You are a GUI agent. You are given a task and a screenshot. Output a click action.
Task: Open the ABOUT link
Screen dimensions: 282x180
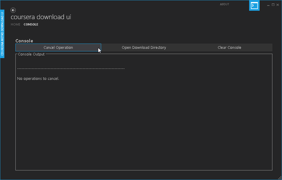pyautogui.click(x=224, y=4)
